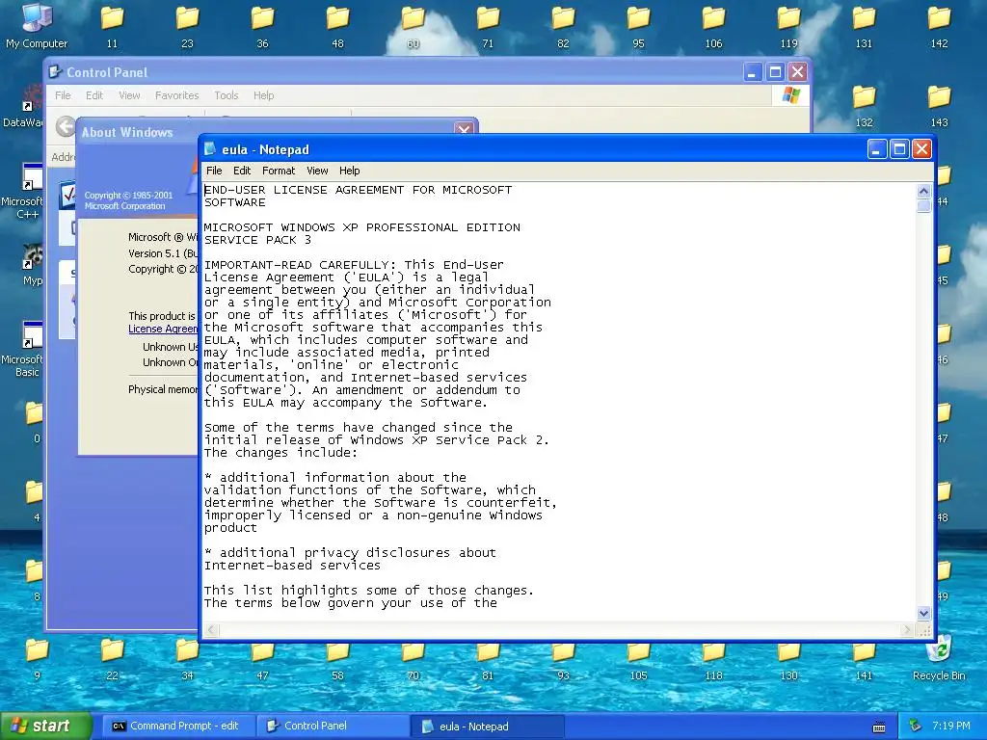
Task: Select desktop folder labeled 119
Action: point(788,26)
